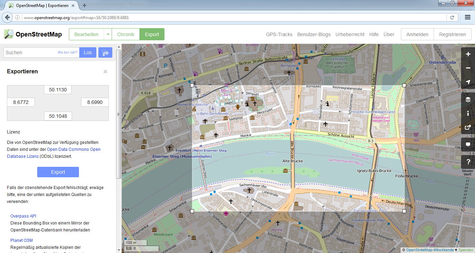Open the browser hamburger menu

click(468, 17)
